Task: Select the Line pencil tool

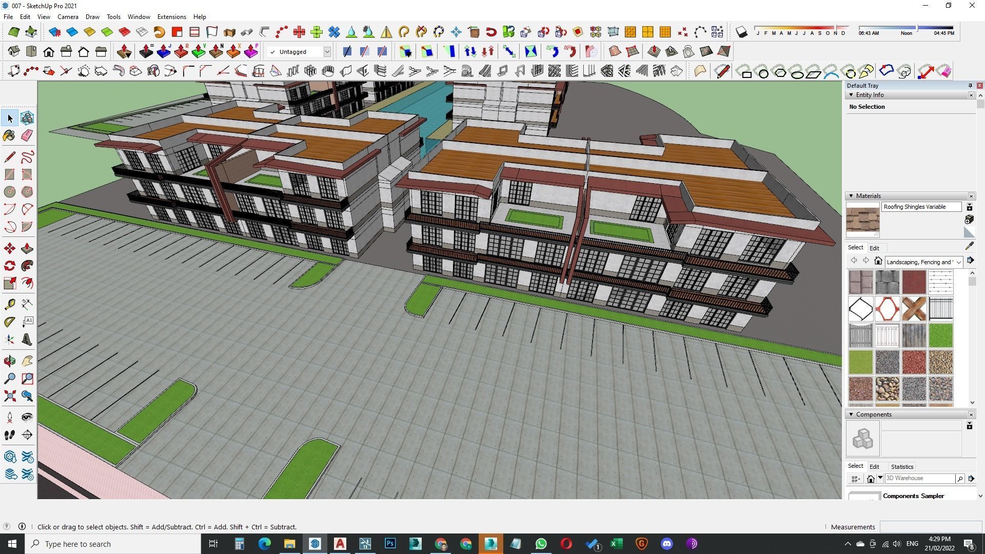Action: click(10, 157)
